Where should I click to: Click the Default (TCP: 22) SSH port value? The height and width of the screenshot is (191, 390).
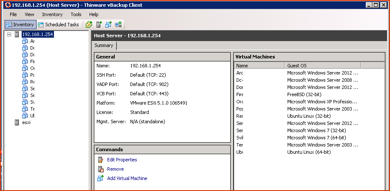coord(148,75)
